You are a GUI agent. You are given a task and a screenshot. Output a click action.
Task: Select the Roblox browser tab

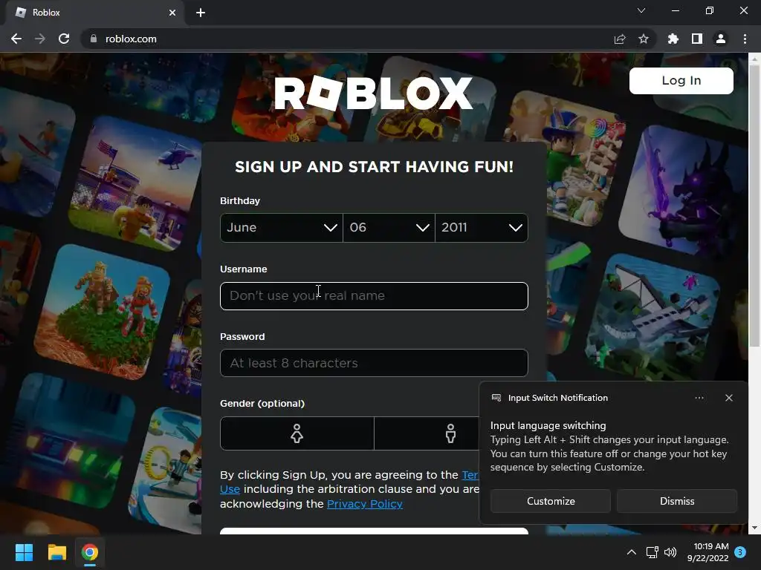click(95, 13)
